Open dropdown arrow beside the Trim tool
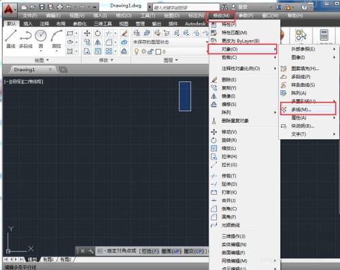 click(x=115, y=33)
